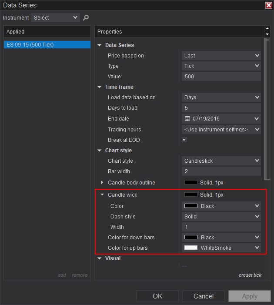Click the Cancel button
The height and width of the screenshot is (305, 274).
point(204,296)
